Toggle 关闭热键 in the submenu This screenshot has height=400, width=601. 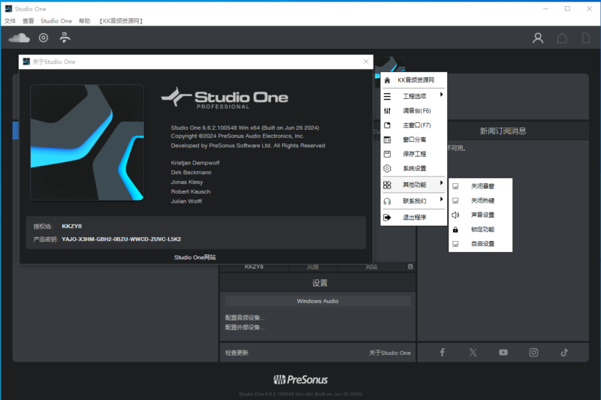tap(482, 201)
